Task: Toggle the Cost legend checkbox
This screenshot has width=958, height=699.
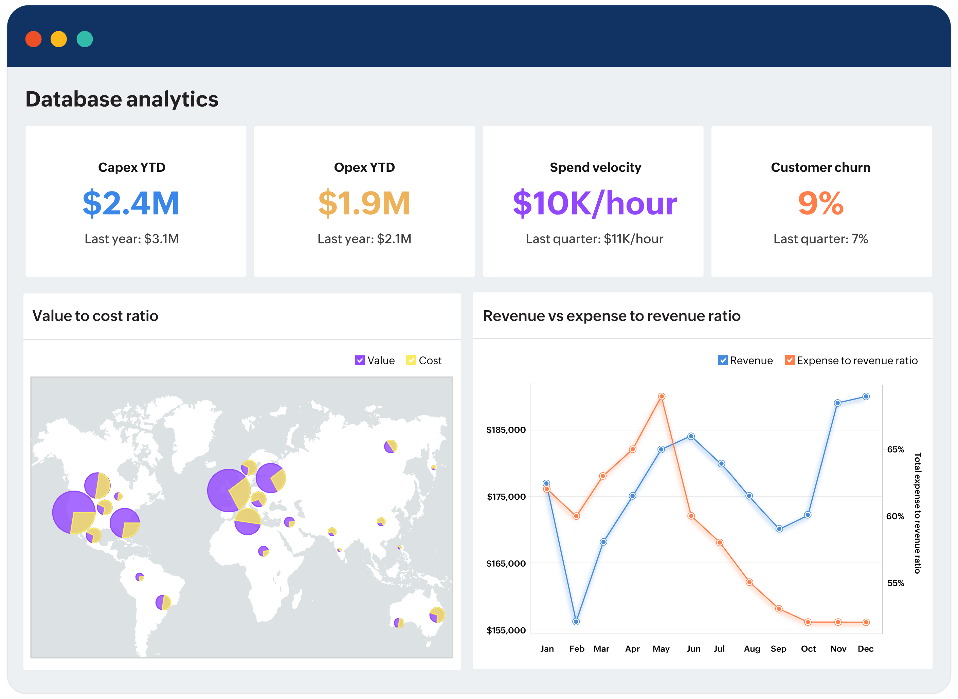Action: 411,360
